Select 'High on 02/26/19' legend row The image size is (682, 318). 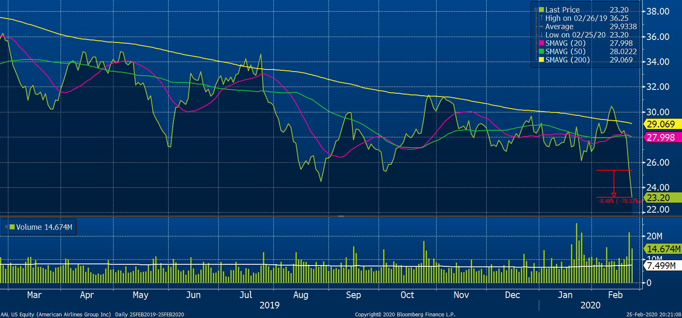click(576, 18)
